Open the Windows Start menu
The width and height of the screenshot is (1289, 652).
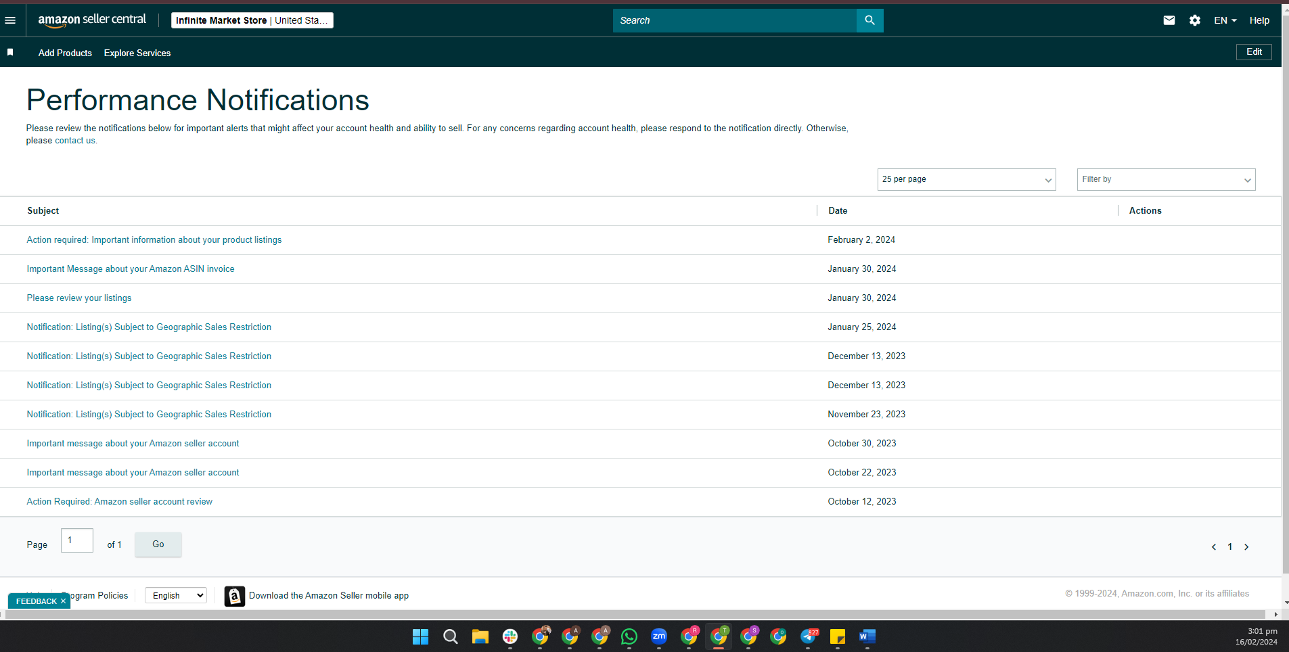point(420,636)
